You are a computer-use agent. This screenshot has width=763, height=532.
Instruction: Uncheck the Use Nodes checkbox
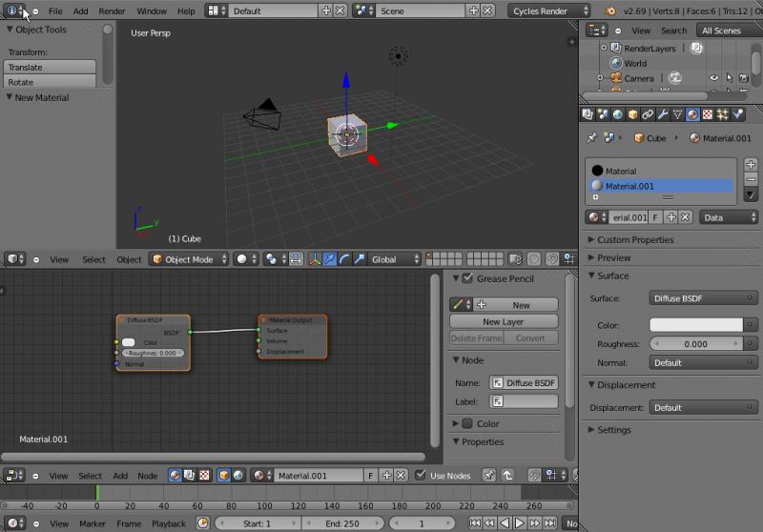tap(421, 475)
